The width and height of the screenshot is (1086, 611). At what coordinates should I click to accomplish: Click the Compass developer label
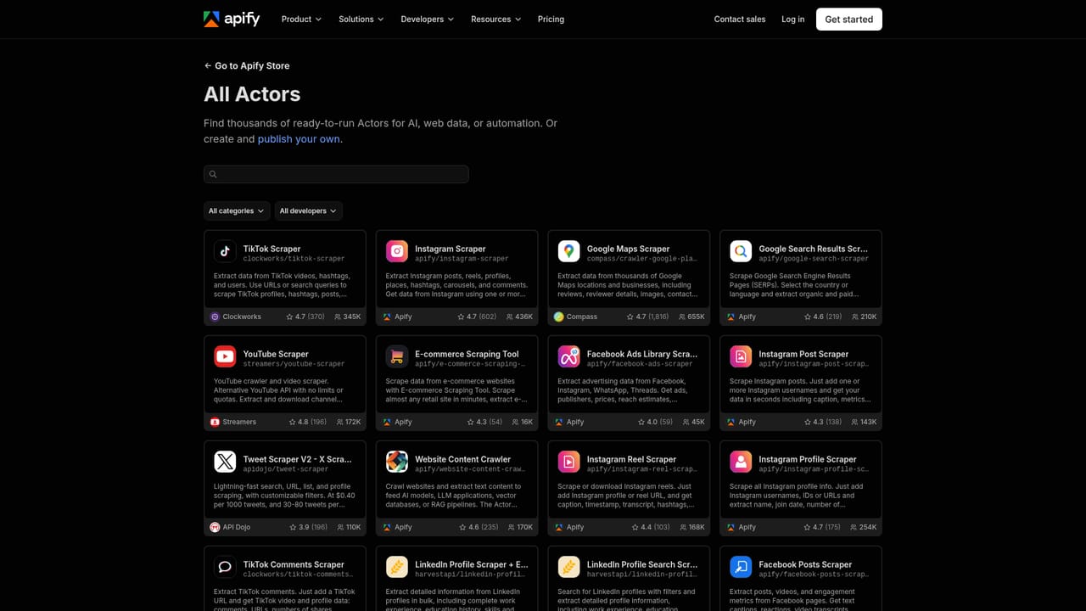click(x=575, y=317)
